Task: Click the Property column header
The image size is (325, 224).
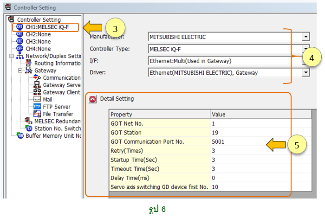Action: pyautogui.click(x=160, y=114)
